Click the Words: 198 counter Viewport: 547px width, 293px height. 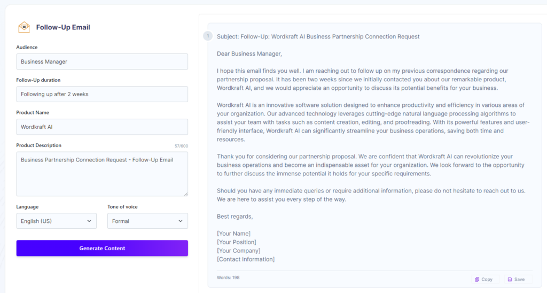(x=228, y=277)
